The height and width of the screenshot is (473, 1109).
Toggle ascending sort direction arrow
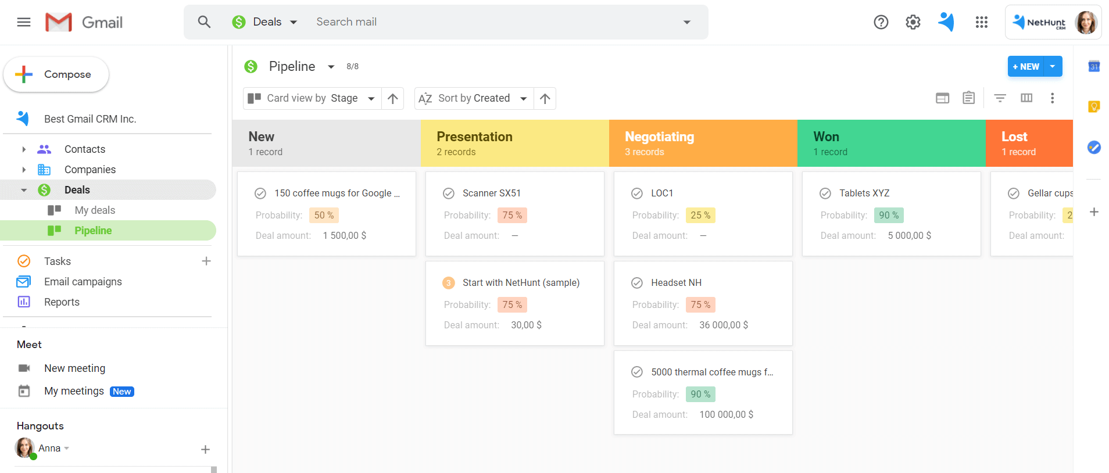click(x=545, y=98)
